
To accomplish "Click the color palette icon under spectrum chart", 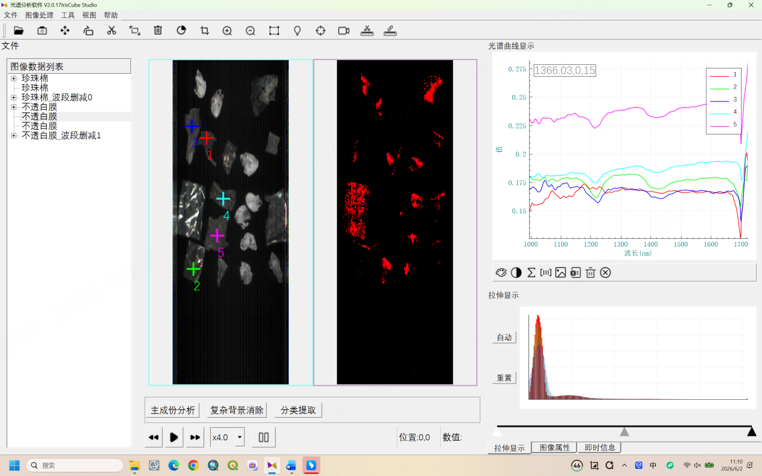I will click(501, 273).
